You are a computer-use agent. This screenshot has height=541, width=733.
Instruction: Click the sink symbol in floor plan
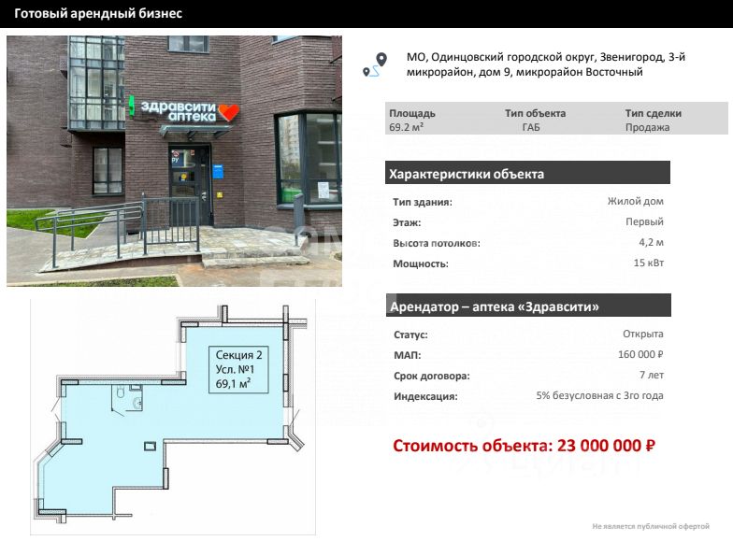[x=137, y=402]
